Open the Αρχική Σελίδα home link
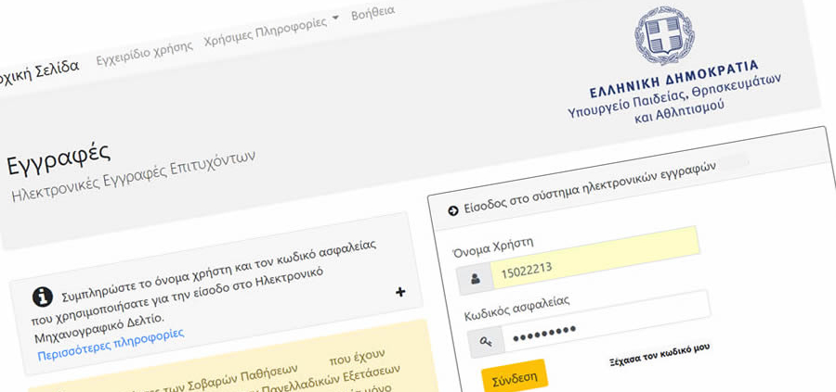Viewport: 836px width, 392px height. [38, 73]
